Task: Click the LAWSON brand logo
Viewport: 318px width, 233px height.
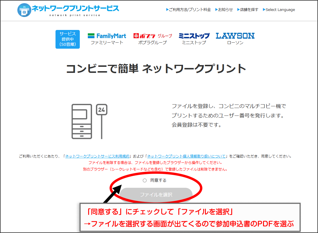Action: [235, 36]
